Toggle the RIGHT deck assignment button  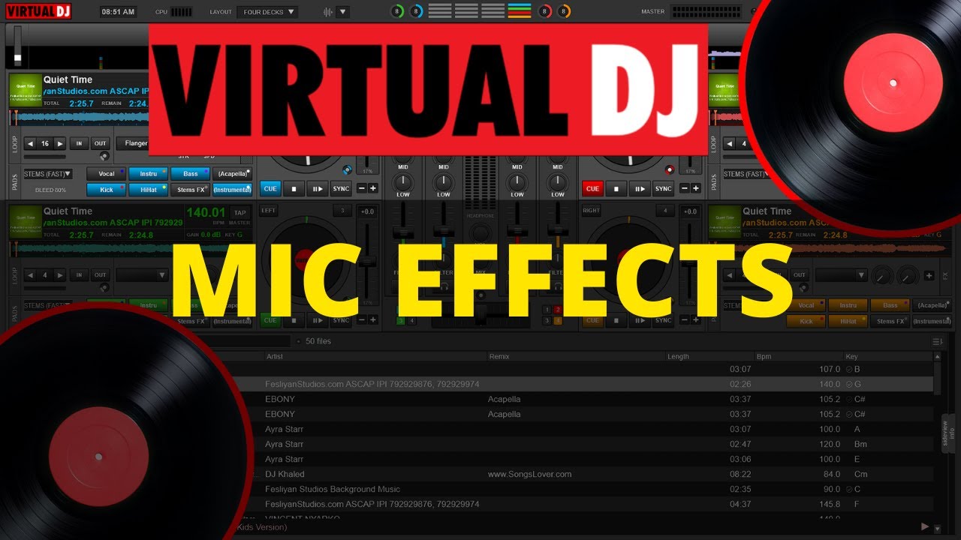point(592,211)
